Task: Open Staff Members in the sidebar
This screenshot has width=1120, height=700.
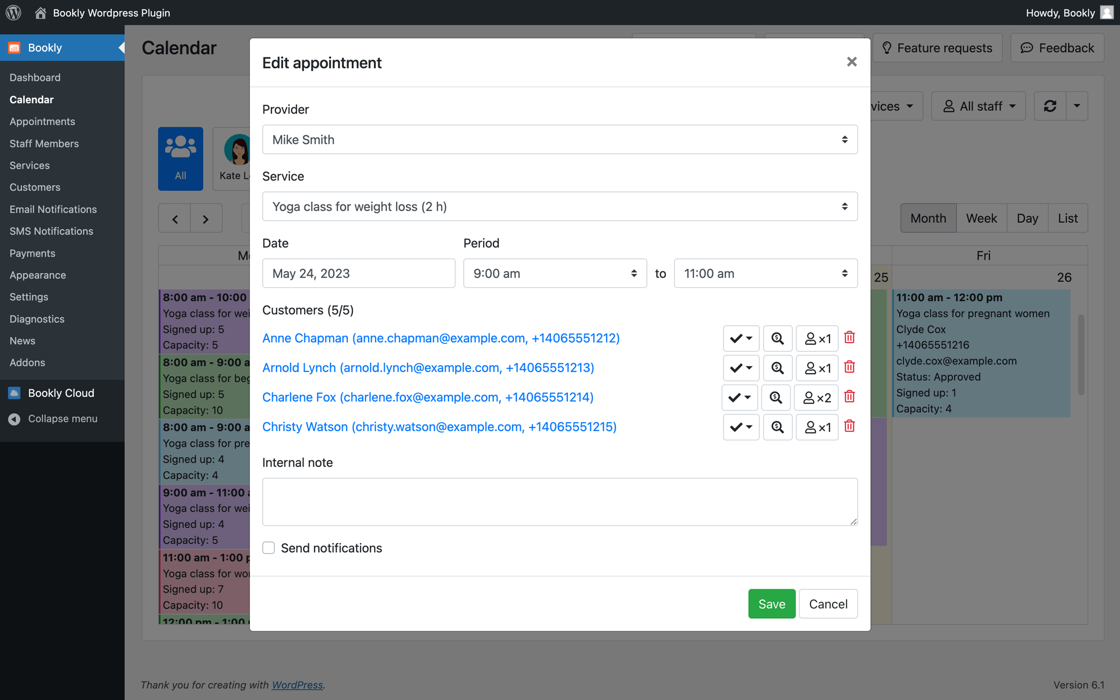Action: [x=44, y=143]
